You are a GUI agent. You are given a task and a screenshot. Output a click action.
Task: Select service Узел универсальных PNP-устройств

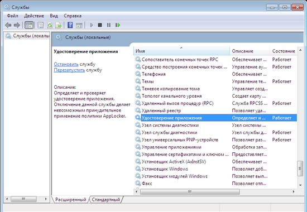[215, 140]
